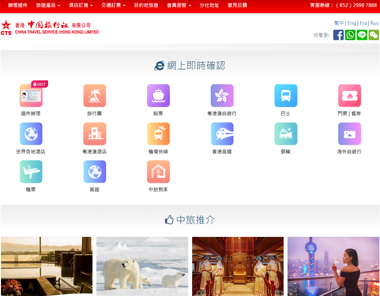Image resolution: width=380 pixels, height=296 pixels.
Task: Click 意見反饋 feedback menu item
Action: [x=238, y=5]
